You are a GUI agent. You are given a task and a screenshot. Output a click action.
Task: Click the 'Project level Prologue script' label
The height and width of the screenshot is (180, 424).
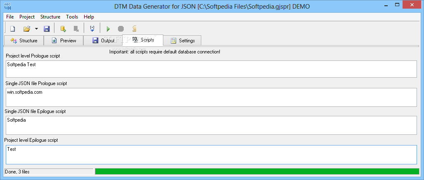pos(33,56)
